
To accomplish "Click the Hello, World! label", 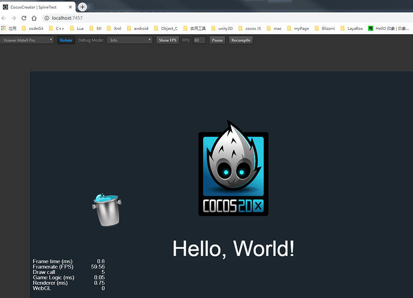I will 233,249.
